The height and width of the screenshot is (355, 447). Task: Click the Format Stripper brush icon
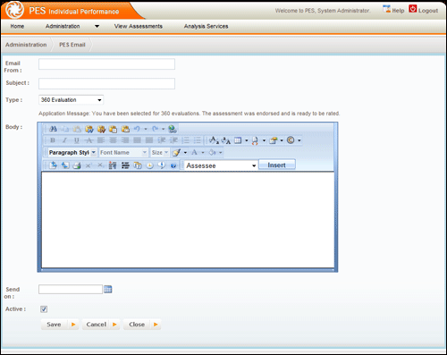176,153
